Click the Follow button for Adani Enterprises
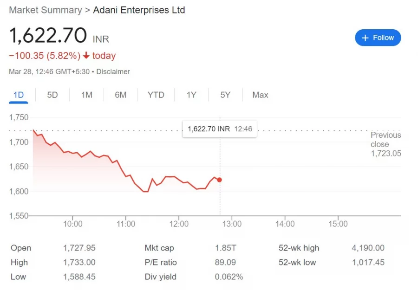The height and width of the screenshot is (290, 418). coord(378,38)
